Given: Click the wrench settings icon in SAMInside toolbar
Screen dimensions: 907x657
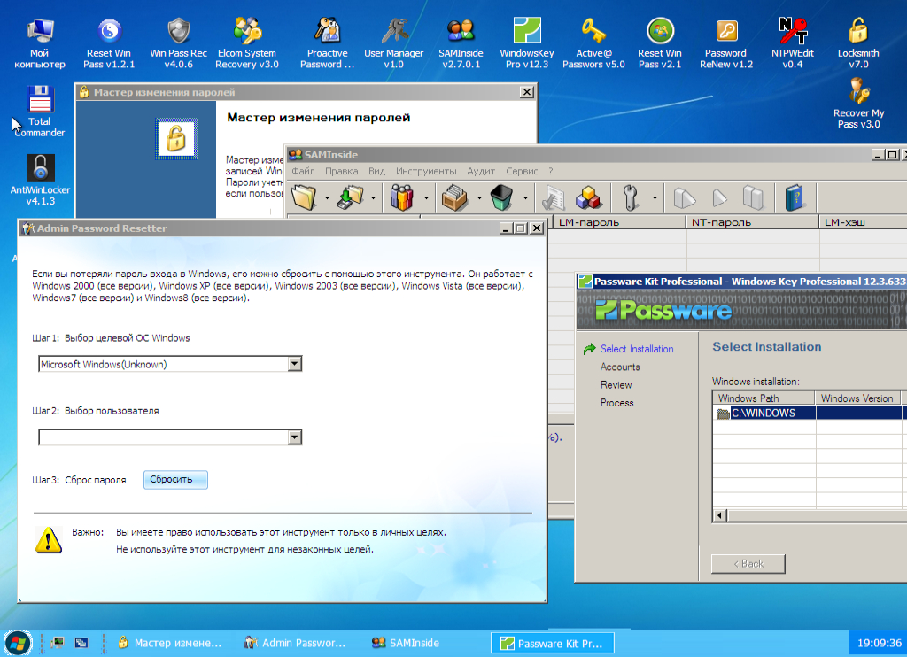Looking at the screenshot, I should click(631, 197).
